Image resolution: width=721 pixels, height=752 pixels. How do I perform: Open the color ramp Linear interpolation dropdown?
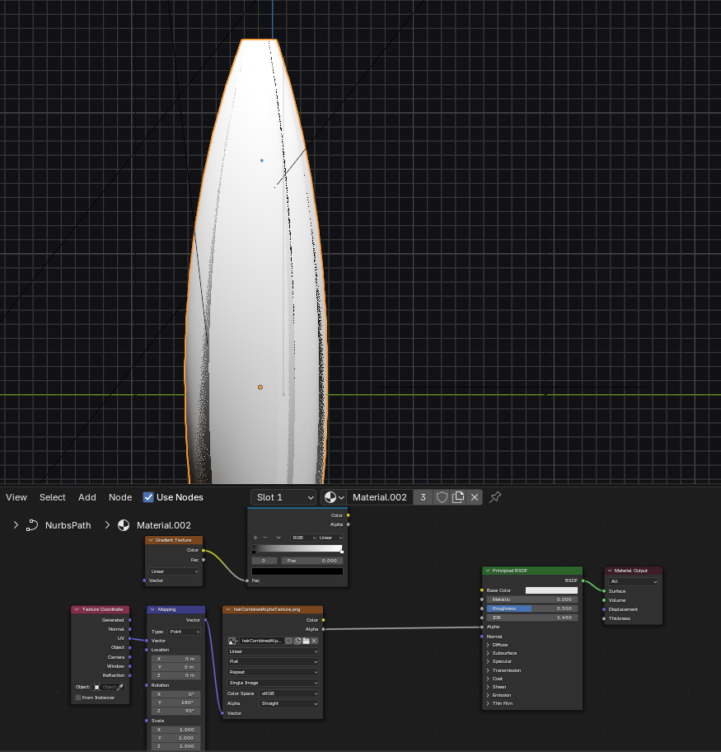tap(330, 538)
